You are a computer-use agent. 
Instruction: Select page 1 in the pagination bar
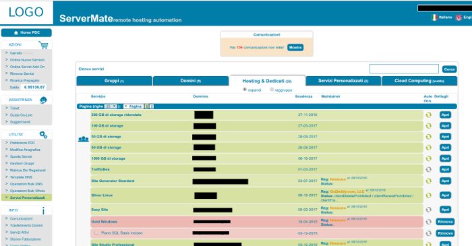click(146, 106)
